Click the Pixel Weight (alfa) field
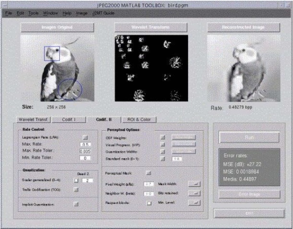 coord(149,184)
